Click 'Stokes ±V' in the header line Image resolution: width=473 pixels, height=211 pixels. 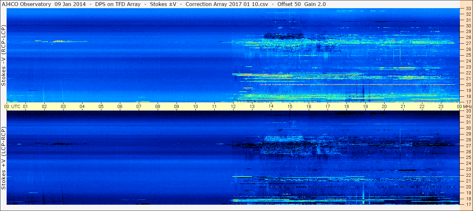[163, 4]
